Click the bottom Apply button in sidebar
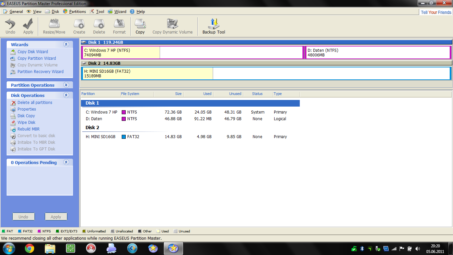The width and height of the screenshot is (453, 255). coord(56,217)
